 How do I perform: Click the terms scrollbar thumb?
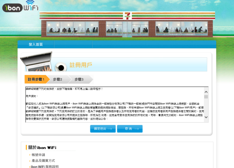tap(206, 97)
